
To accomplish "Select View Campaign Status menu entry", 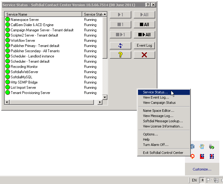I will click(164, 103).
